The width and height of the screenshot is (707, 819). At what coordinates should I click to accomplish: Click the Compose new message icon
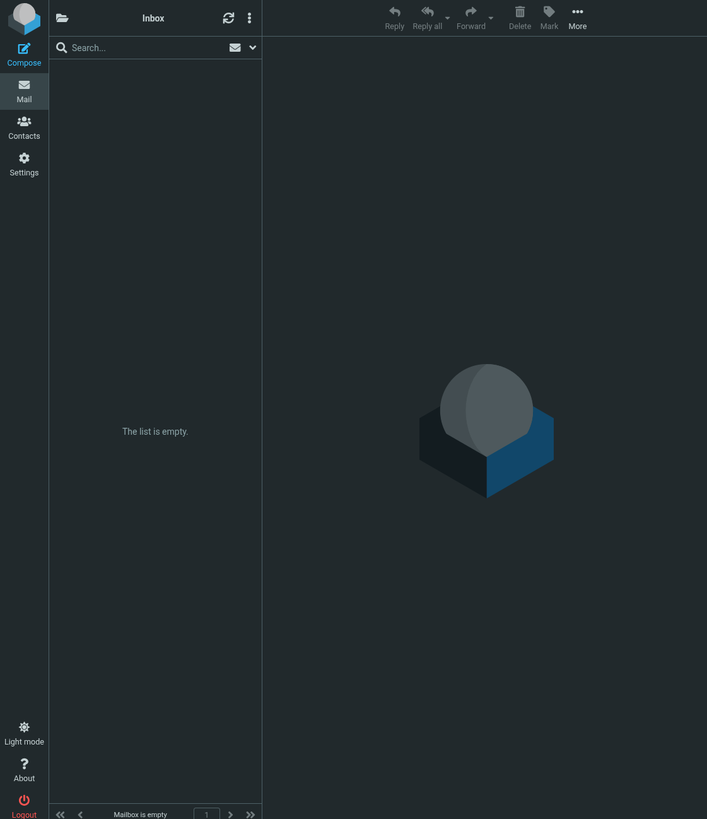click(x=24, y=49)
